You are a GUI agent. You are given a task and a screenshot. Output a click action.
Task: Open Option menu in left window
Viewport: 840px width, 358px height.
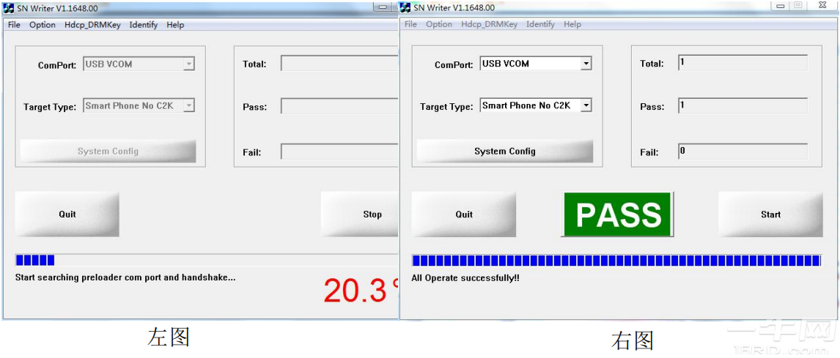click(x=43, y=25)
